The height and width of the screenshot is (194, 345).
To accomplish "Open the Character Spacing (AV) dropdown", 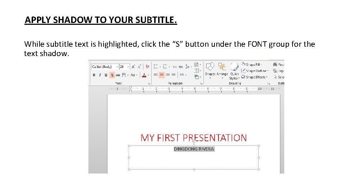I will pos(125,75).
